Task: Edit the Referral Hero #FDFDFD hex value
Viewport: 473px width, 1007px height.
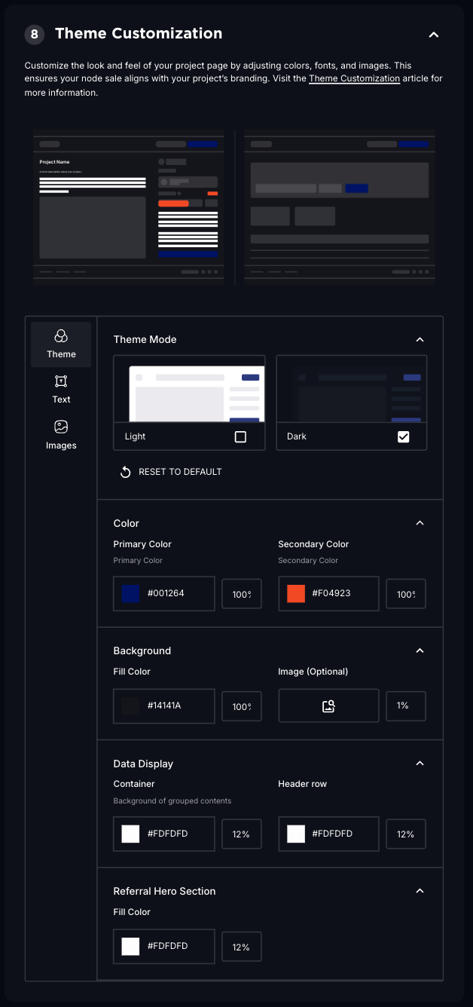Action: pos(167,946)
